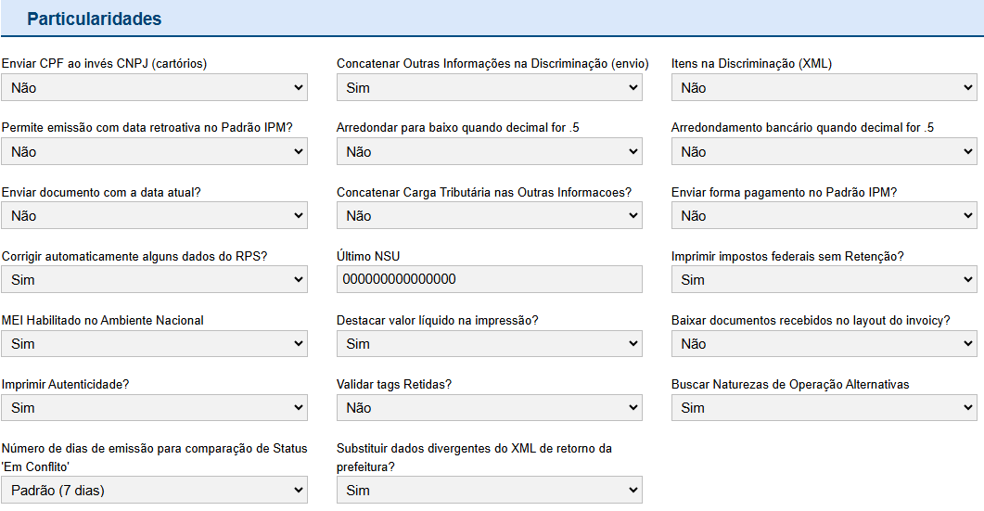
Task: Open 'Itens na Discriminação (XML)' dropdown
Action: click(x=824, y=88)
